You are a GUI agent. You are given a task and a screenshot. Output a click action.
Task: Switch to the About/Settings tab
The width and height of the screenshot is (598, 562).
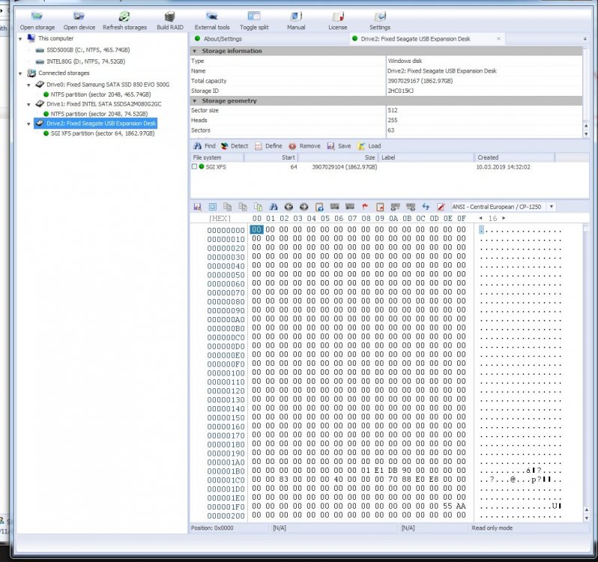(x=223, y=39)
